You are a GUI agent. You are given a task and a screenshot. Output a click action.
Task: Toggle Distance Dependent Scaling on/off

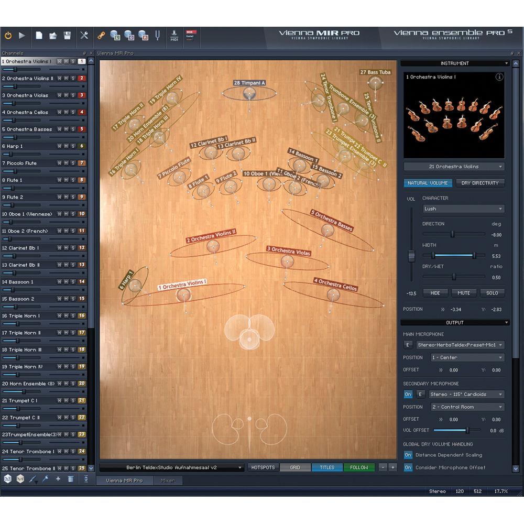click(x=408, y=455)
